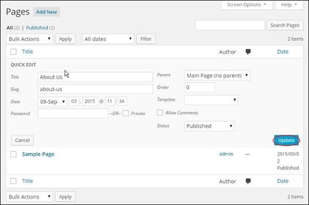Open the top Bulk Actions dropdown
309x205 pixels.
point(30,39)
